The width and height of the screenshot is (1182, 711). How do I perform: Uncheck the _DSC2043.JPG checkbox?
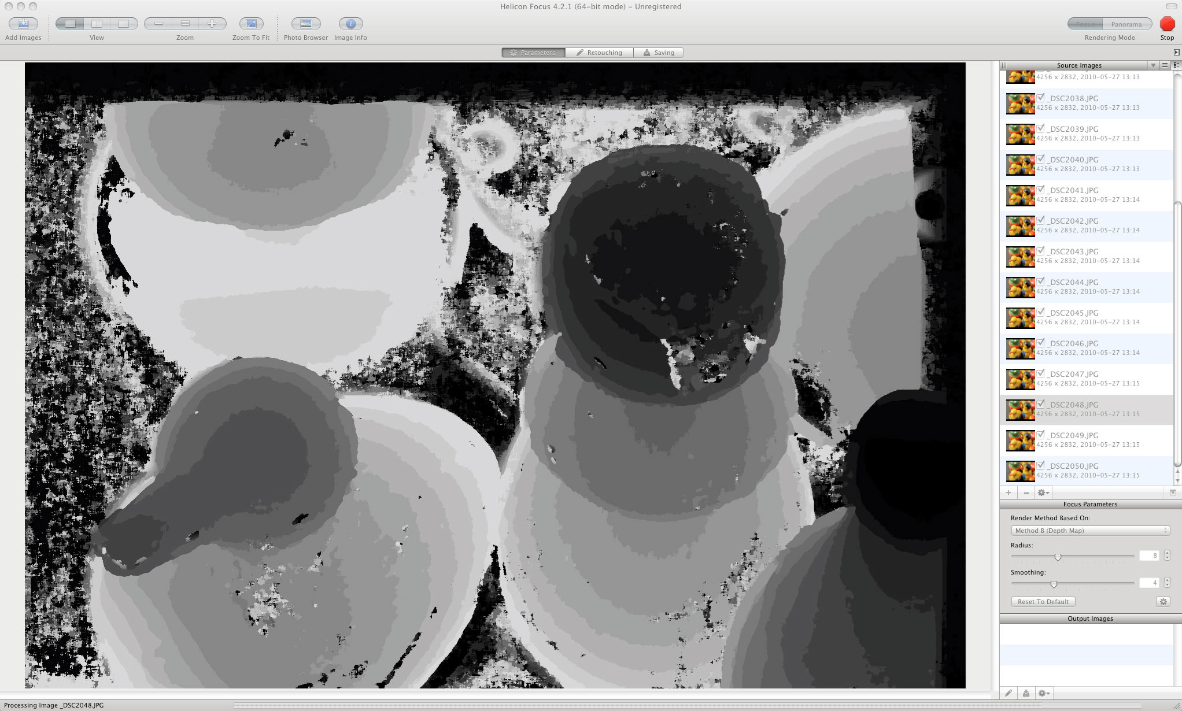(1041, 251)
